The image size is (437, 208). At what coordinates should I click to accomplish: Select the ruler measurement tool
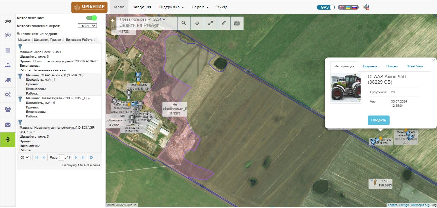pos(224,23)
